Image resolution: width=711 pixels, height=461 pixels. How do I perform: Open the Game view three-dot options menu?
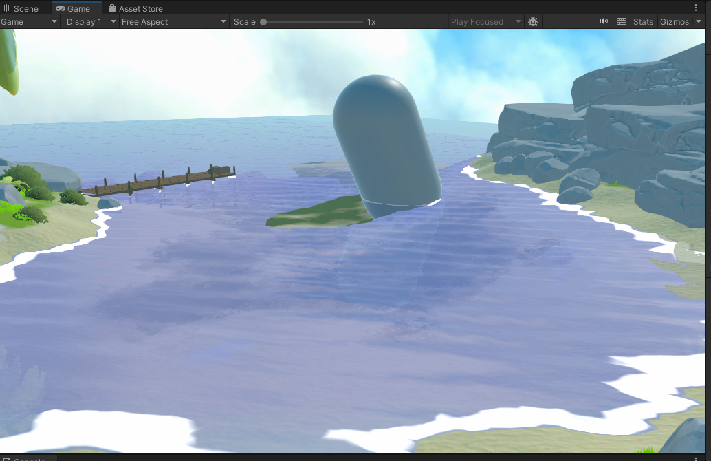pyautogui.click(x=696, y=8)
